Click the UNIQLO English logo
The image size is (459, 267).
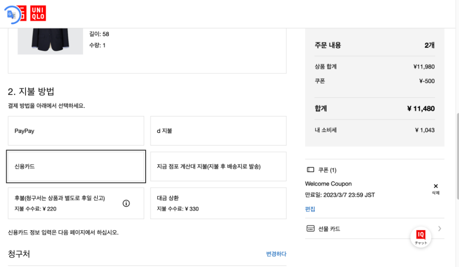pyautogui.click(x=38, y=13)
